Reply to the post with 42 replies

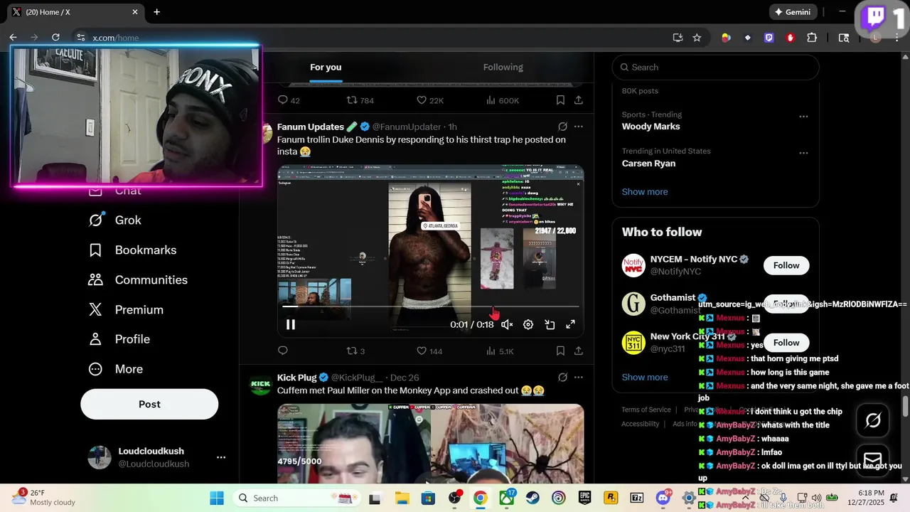pyautogui.click(x=289, y=100)
